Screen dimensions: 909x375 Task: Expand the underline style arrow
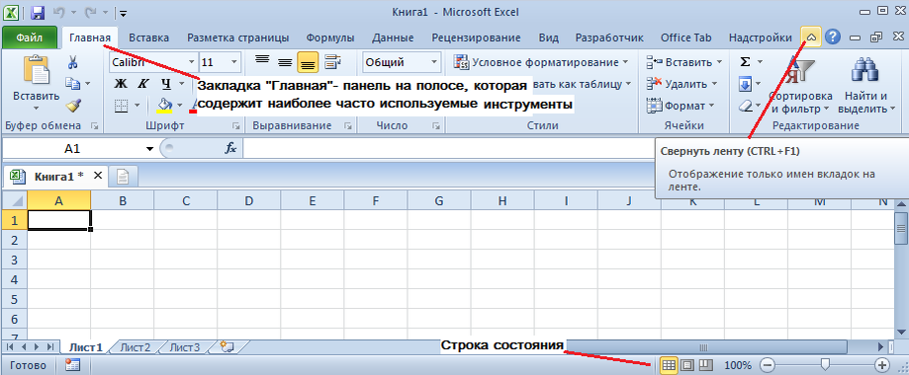pos(181,84)
